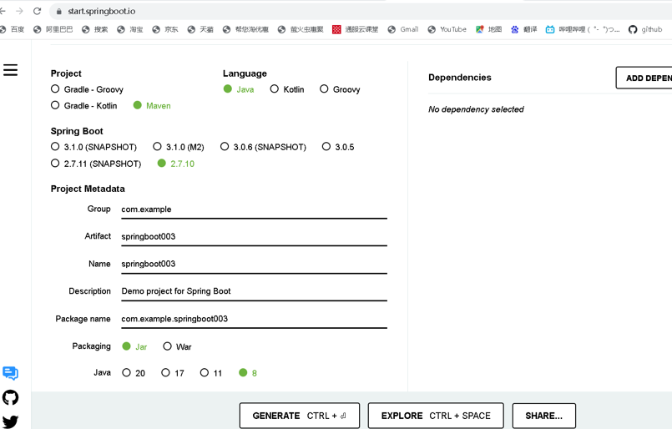Reload the page with browser refresh icon
Viewport: 672px width, 429px height.
click(37, 11)
